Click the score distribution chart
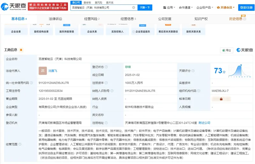This screenshot has width=255, height=164. click(x=239, y=71)
